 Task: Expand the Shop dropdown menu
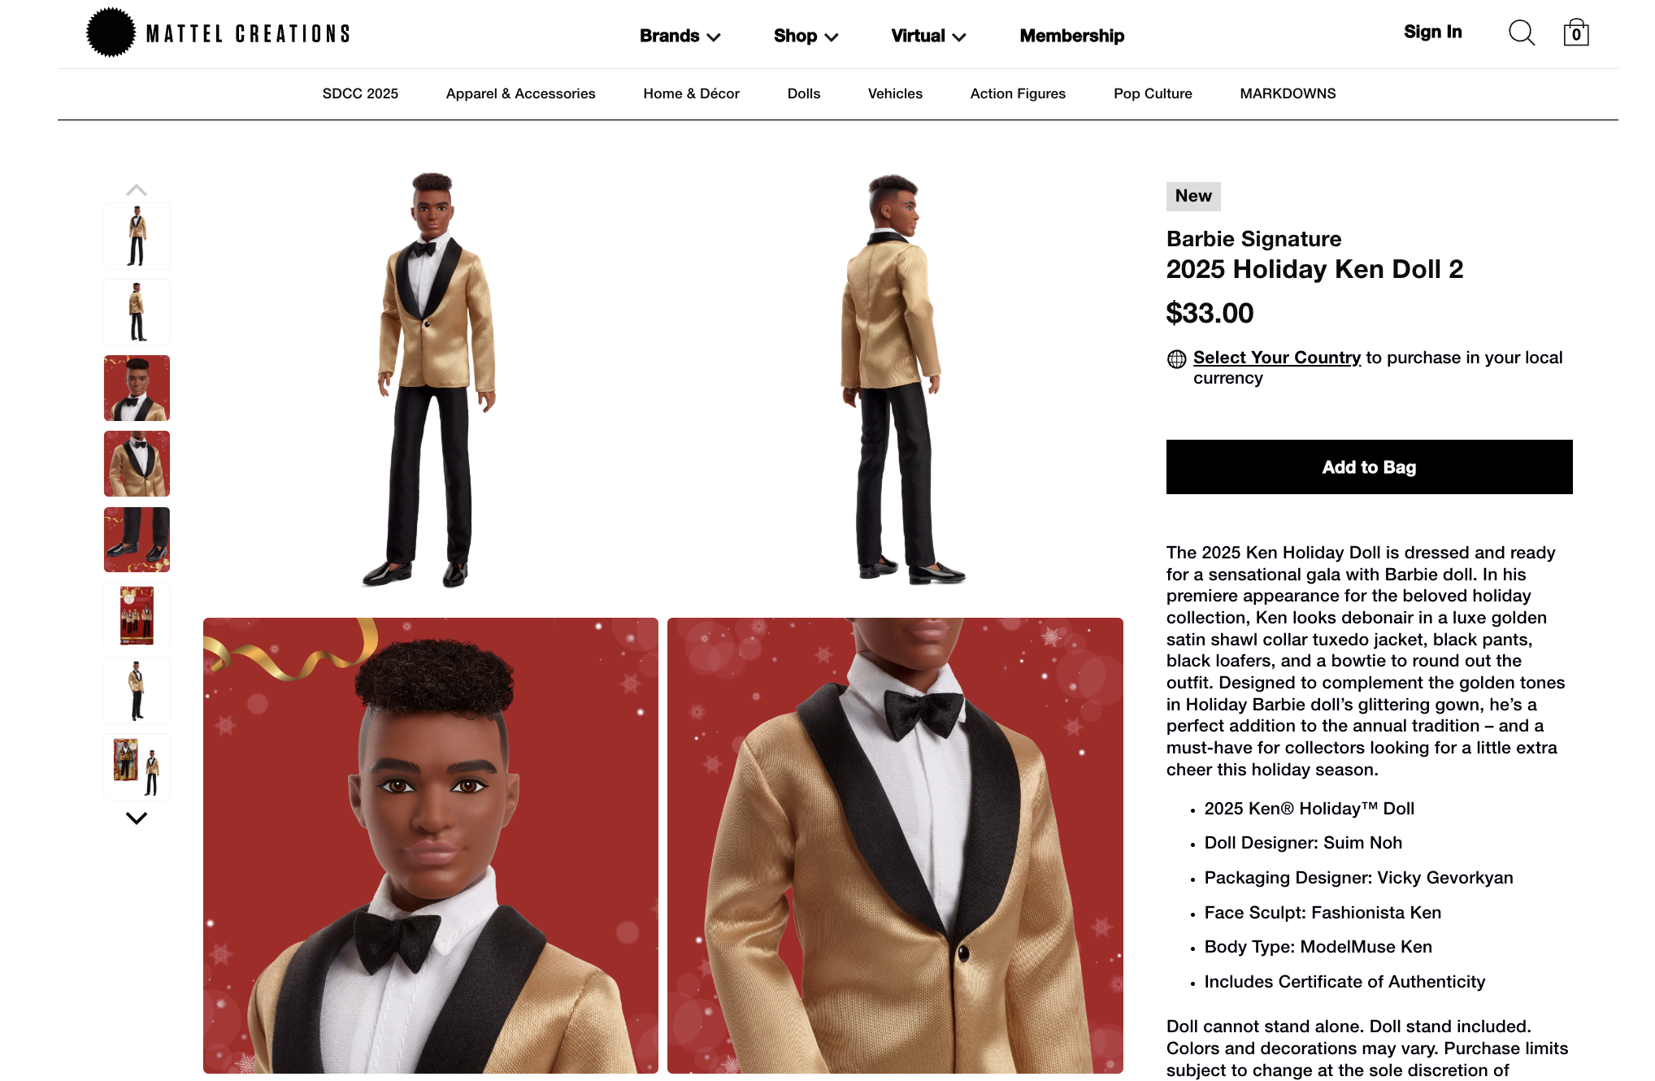tap(806, 36)
